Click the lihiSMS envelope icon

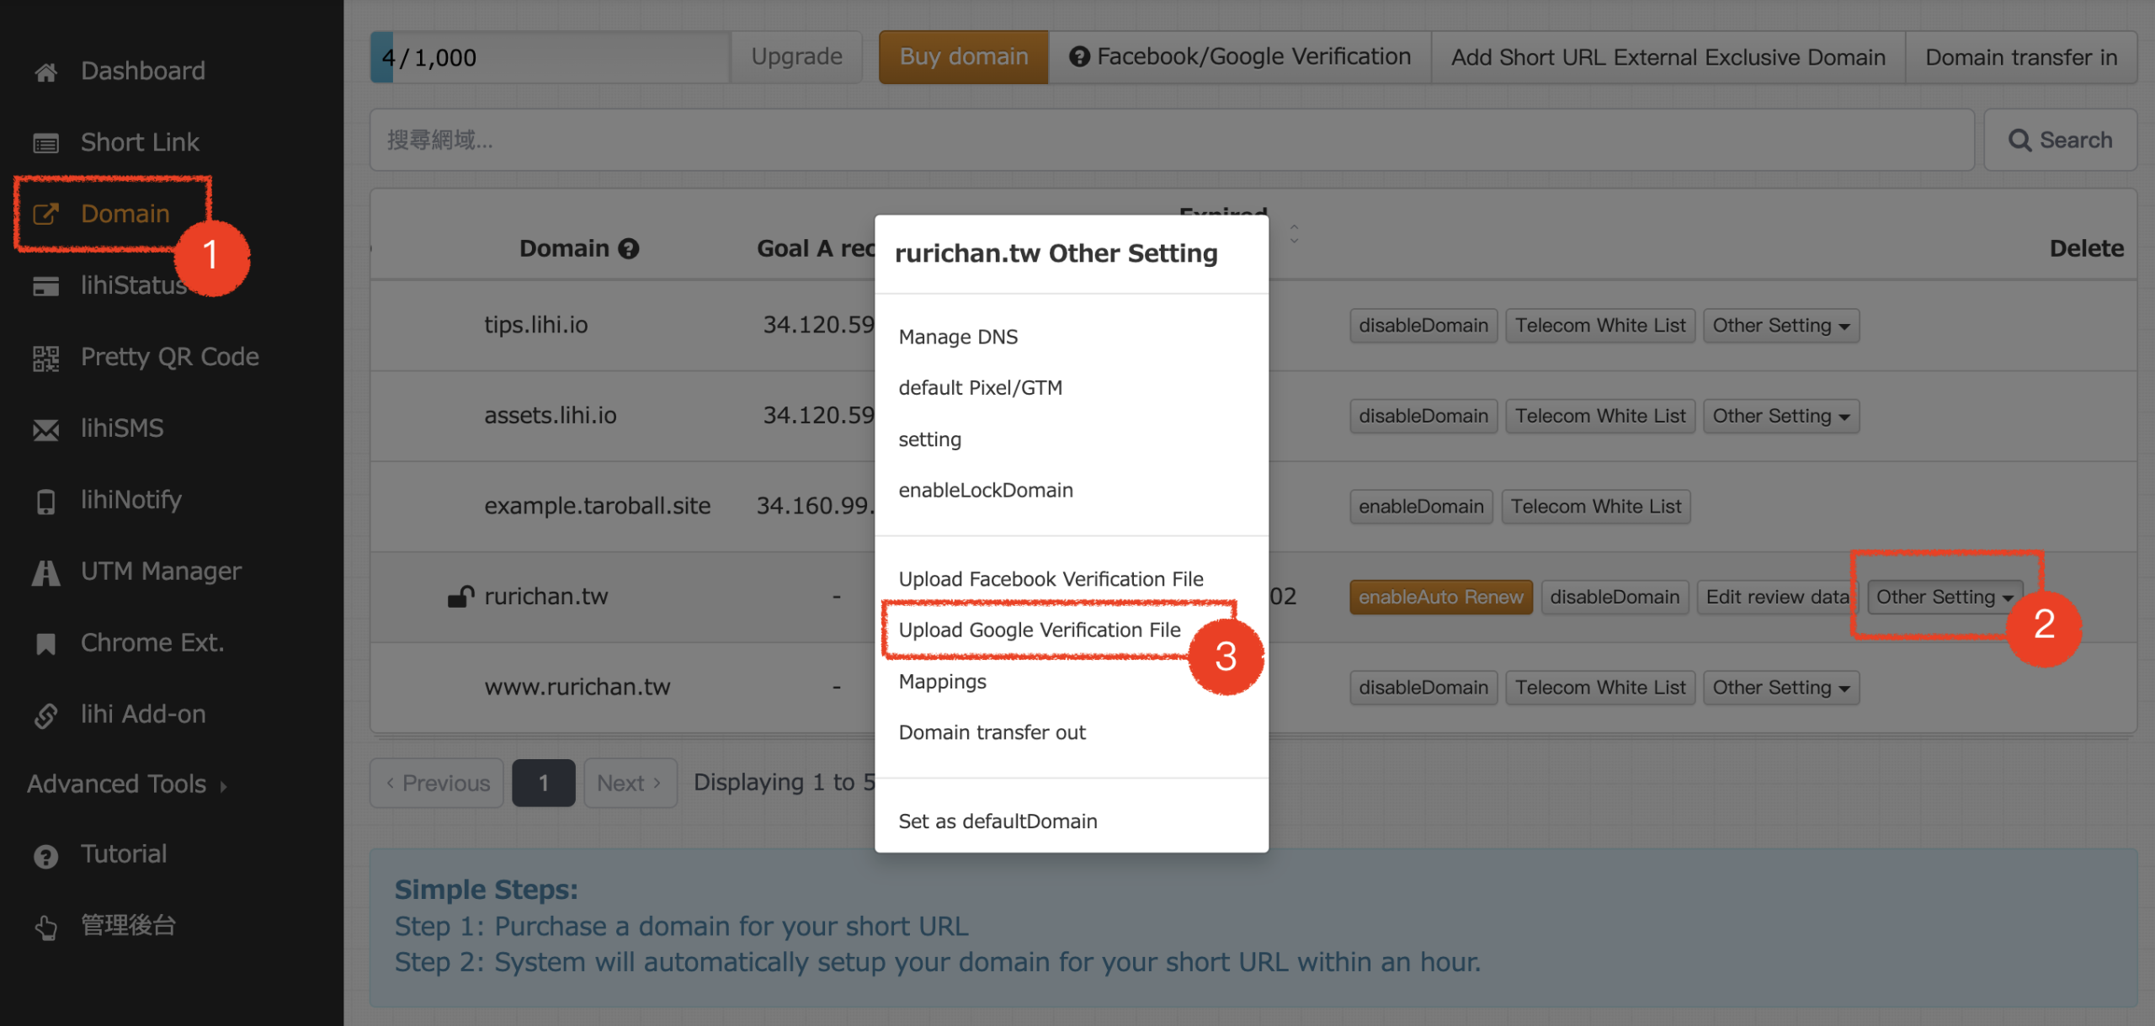pyautogui.click(x=46, y=430)
